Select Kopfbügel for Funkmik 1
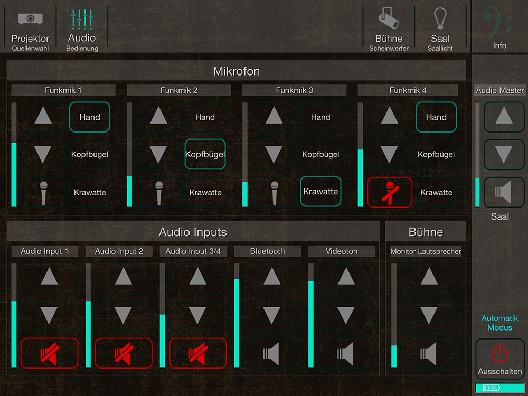 (x=90, y=155)
